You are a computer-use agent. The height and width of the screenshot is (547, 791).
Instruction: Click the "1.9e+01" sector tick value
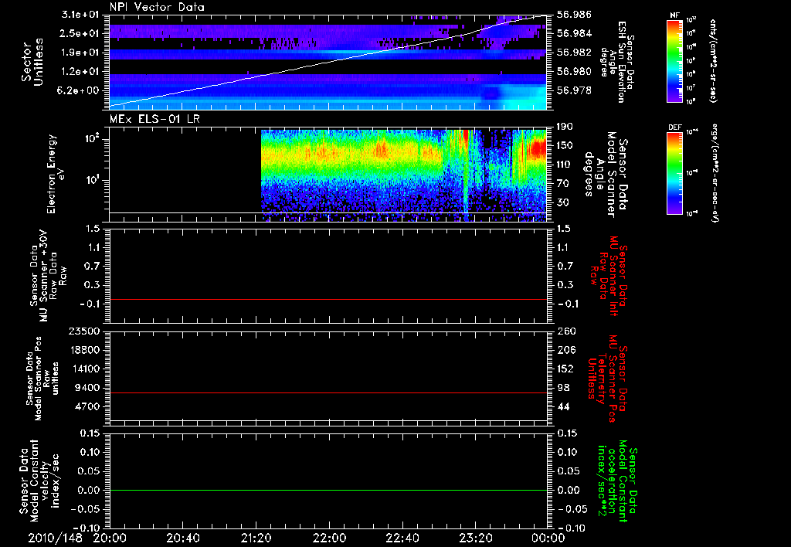(x=80, y=53)
